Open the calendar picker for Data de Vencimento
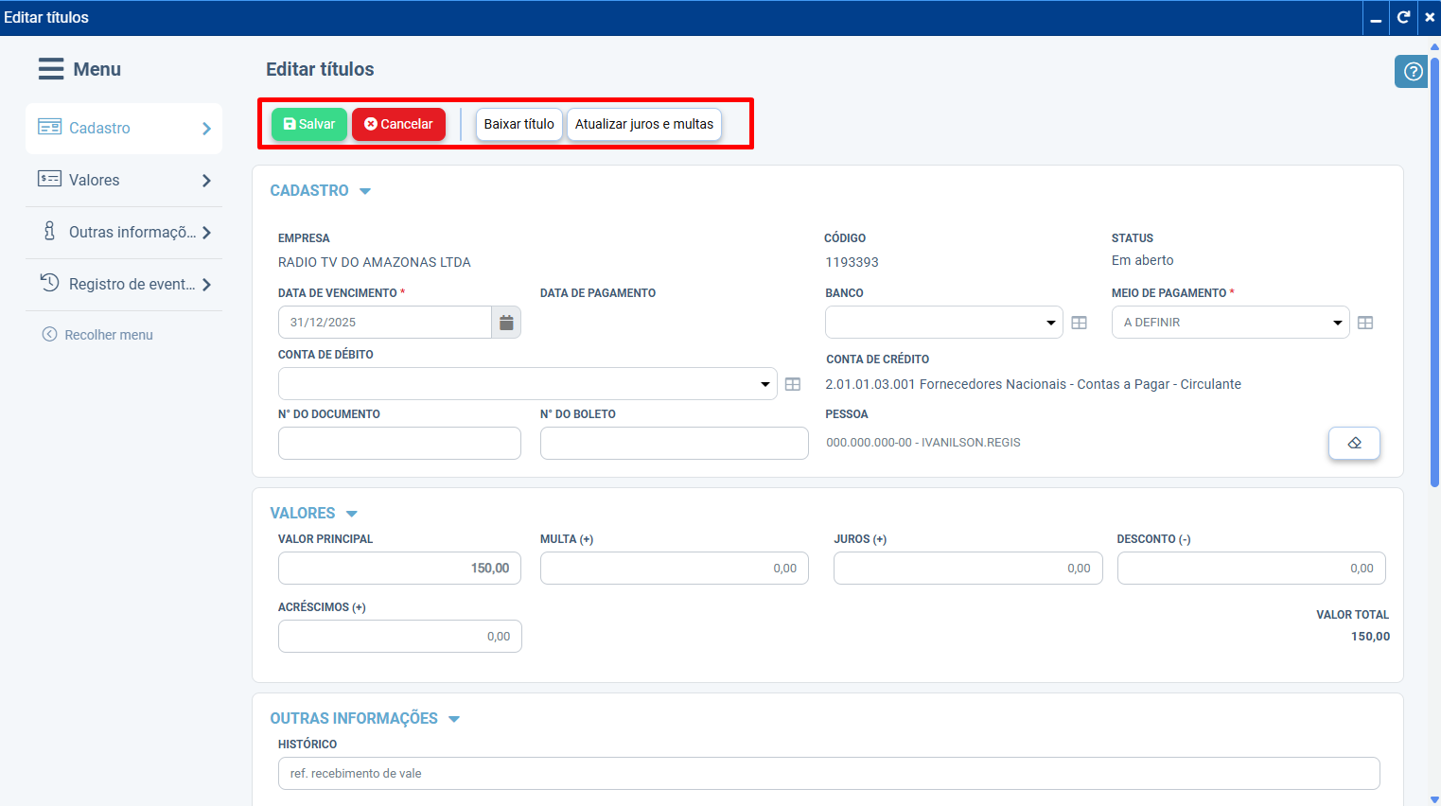The height and width of the screenshot is (806, 1441). pyautogui.click(x=506, y=323)
